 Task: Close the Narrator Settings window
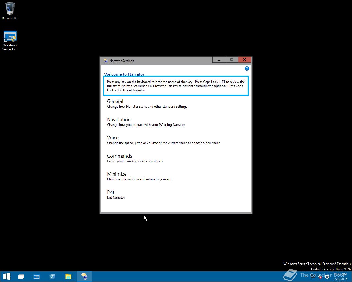click(244, 60)
